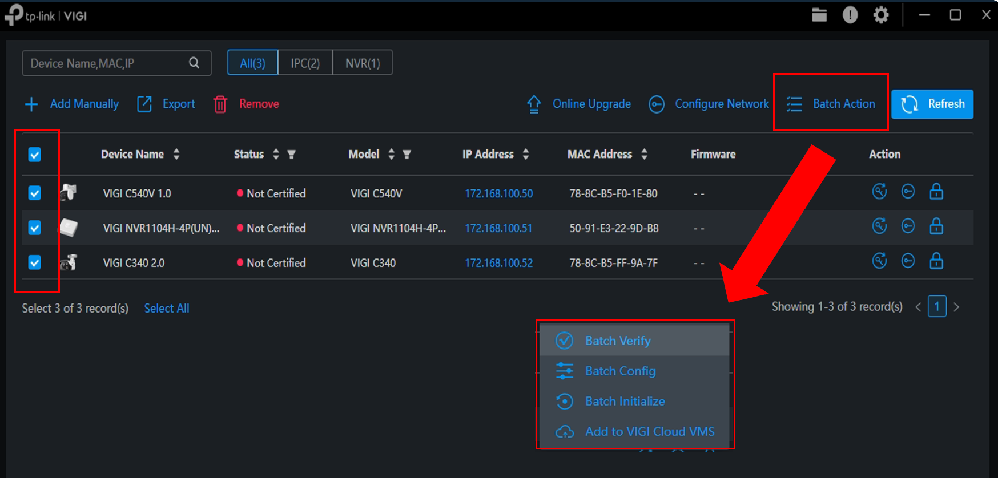The height and width of the screenshot is (478, 998).
Task: Open the Status column filter
Action: point(292,154)
